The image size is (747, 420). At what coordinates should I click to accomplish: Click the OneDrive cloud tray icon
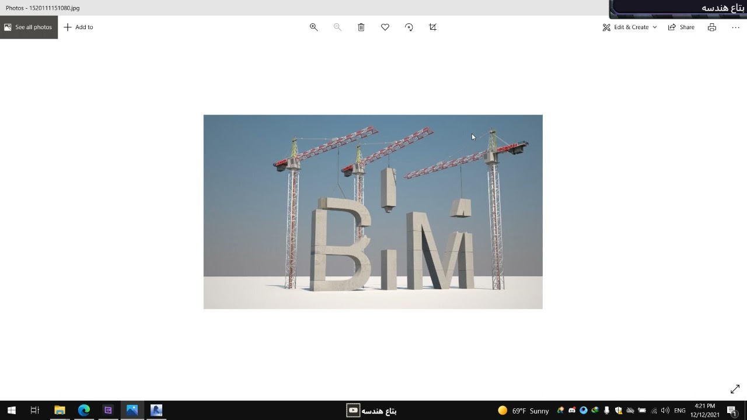point(630,410)
